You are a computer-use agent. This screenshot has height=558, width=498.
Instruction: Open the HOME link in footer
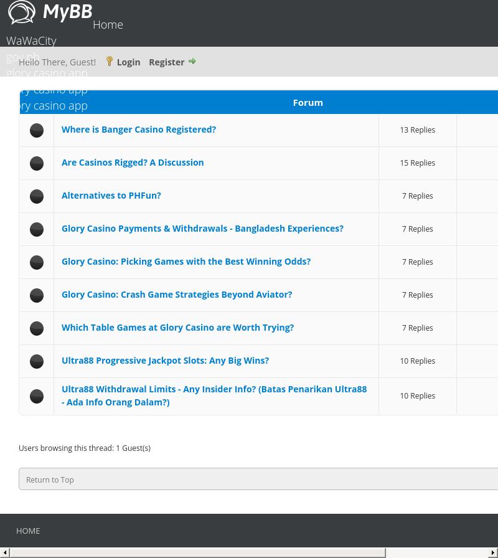tap(28, 531)
